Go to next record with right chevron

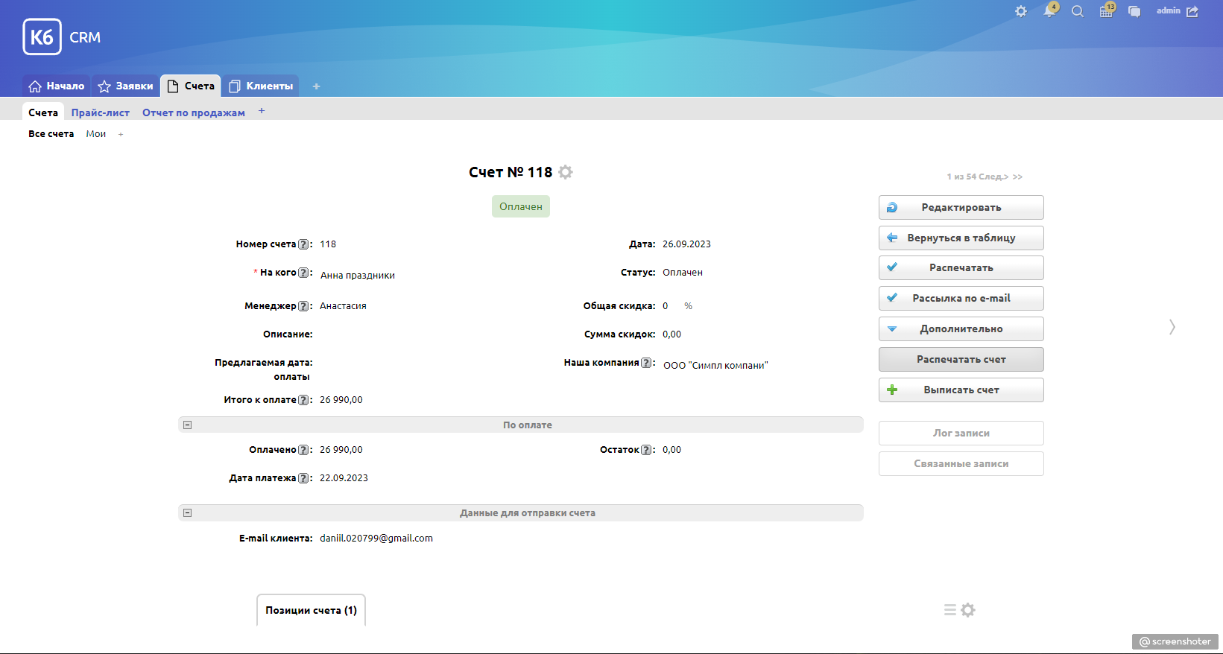coord(1172,327)
